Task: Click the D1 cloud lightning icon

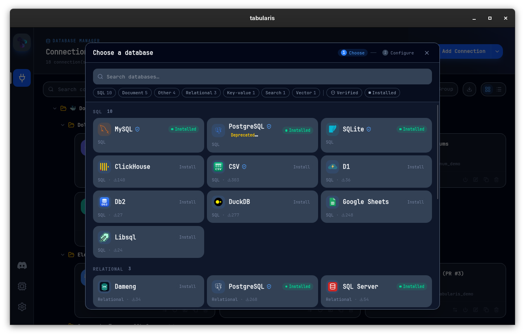Action: [332, 167]
